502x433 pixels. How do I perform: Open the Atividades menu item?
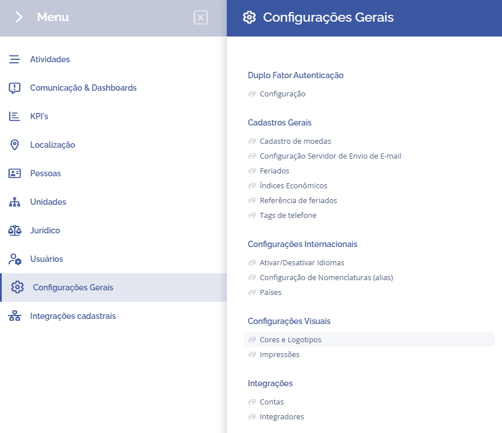pos(50,59)
